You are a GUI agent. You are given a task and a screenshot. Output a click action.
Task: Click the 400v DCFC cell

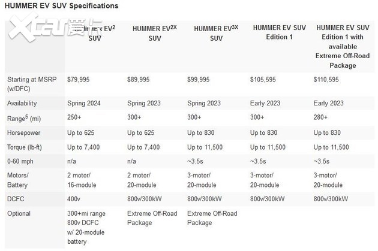(x=74, y=199)
